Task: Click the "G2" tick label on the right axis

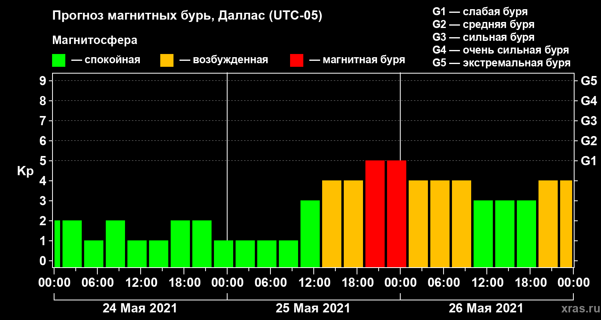Action: 589,141
